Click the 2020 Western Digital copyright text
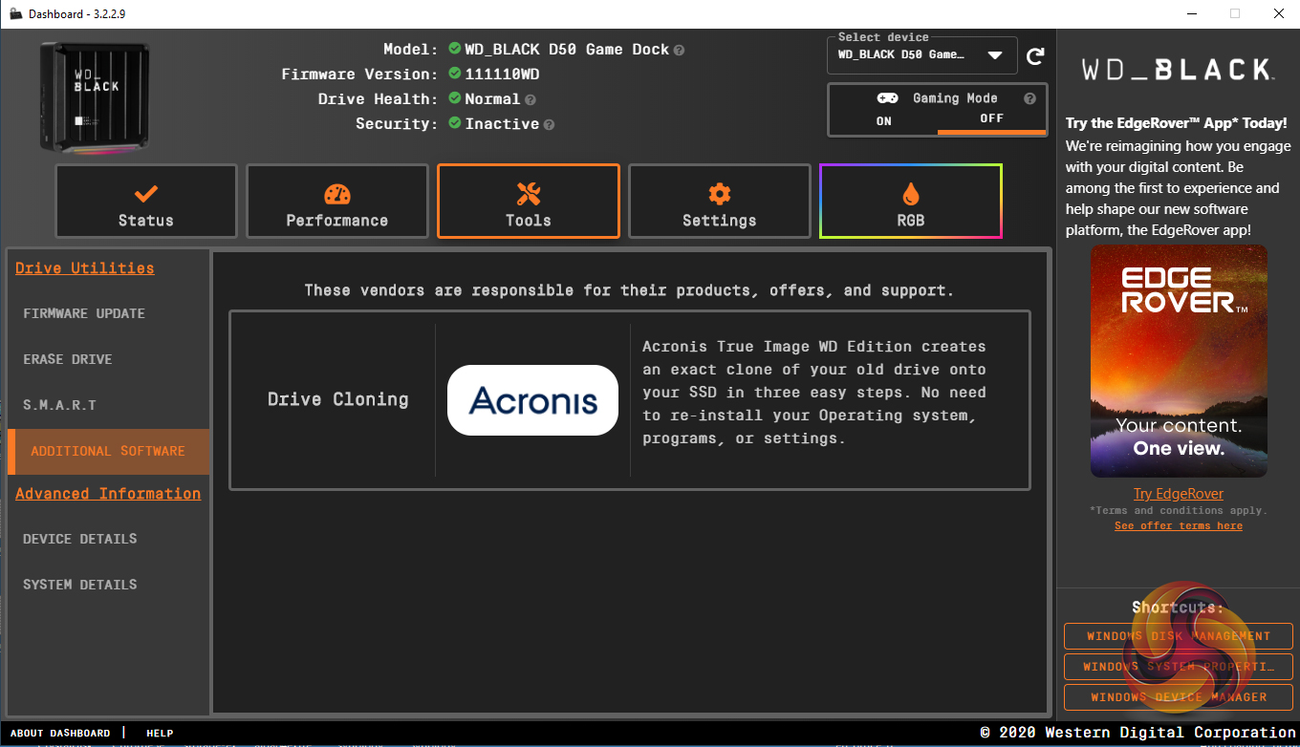 tap(1137, 733)
